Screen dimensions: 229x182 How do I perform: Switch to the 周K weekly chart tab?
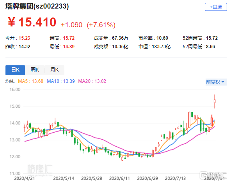[x=35, y=70]
